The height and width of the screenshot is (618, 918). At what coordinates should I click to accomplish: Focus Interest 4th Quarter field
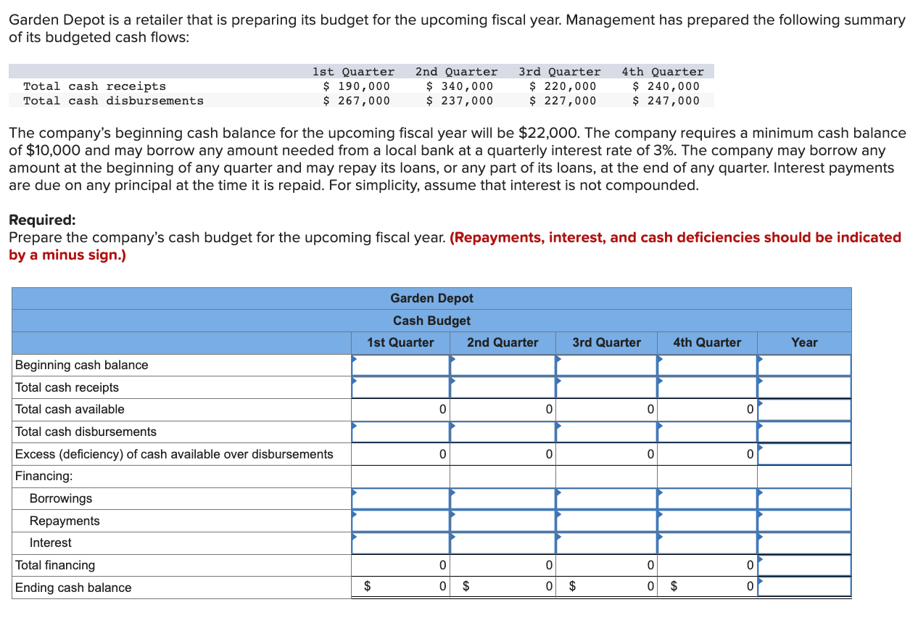[x=707, y=543]
